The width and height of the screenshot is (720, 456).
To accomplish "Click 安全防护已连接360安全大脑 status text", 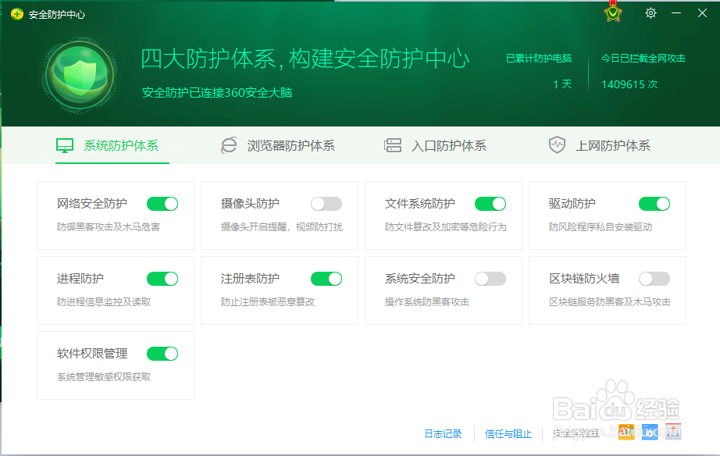I will pyautogui.click(x=217, y=92).
